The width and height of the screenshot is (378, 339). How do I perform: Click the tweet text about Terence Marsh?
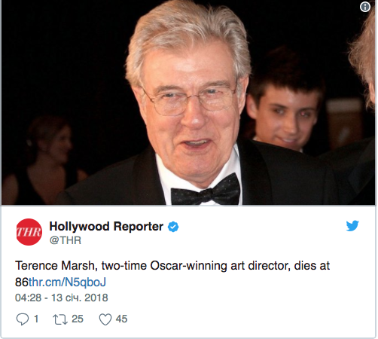tap(172, 273)
